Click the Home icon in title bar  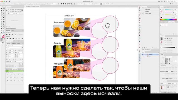click(x=6, y=1)
